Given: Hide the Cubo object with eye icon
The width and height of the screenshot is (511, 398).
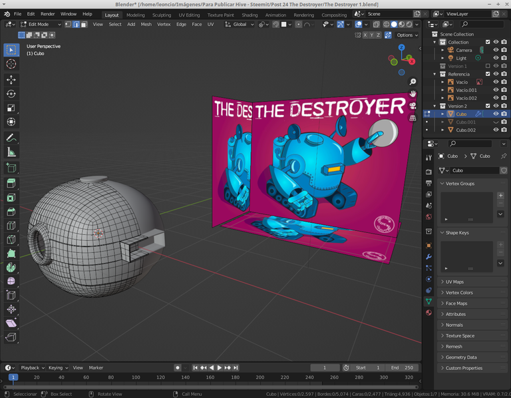Looking at the screenshot, I should (x=495, y=114).
